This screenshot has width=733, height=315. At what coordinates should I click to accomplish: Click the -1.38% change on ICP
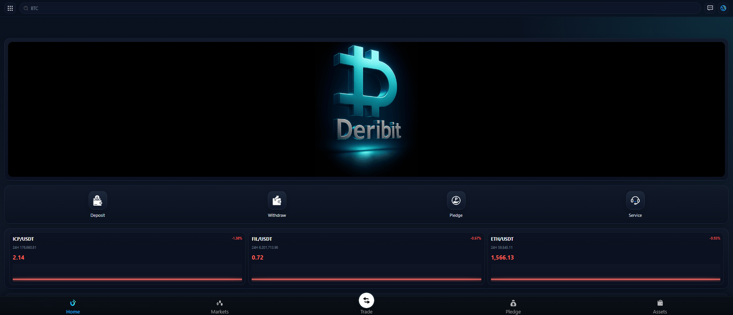(237, 238)
